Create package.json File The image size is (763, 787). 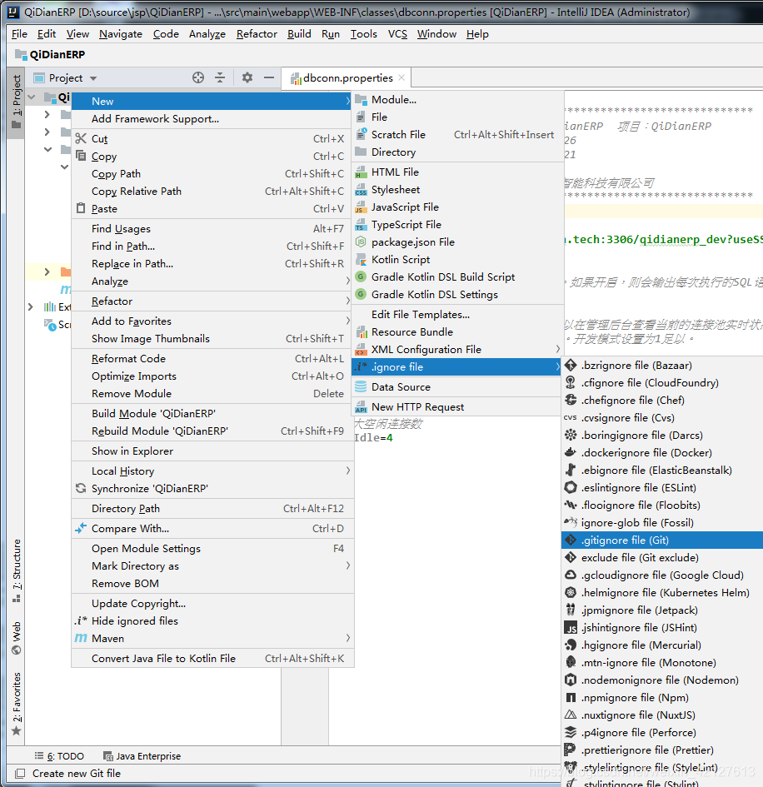457,242
